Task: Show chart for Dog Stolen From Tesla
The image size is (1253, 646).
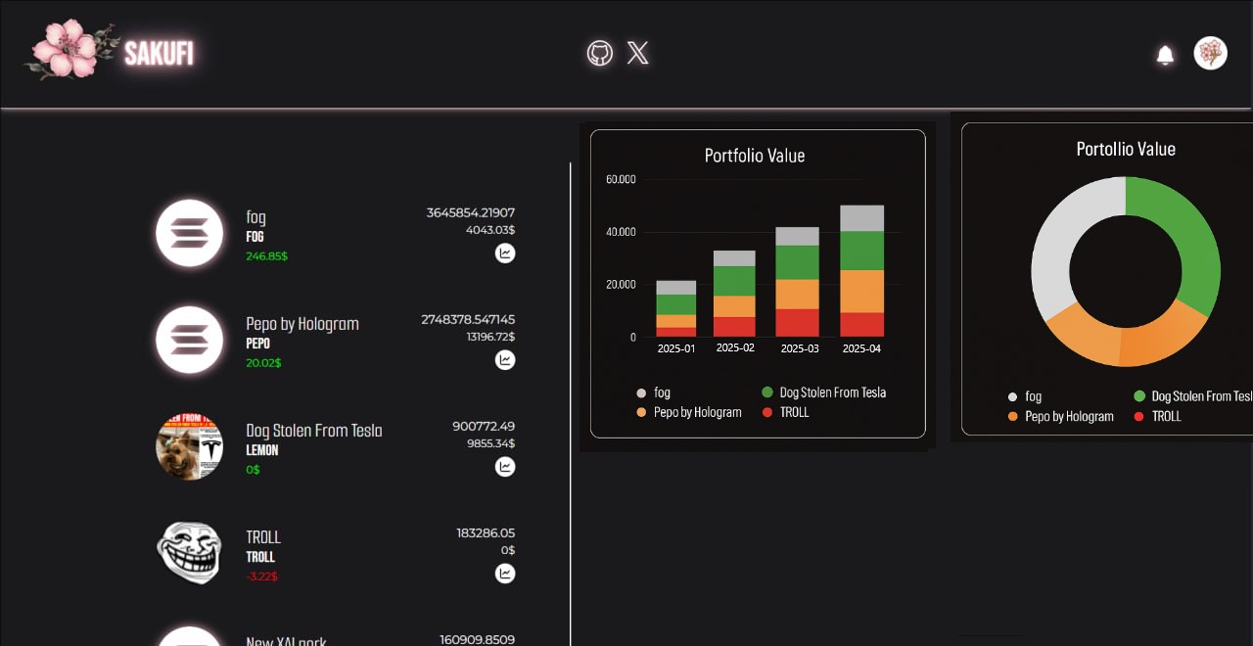Action: (505, 467)
